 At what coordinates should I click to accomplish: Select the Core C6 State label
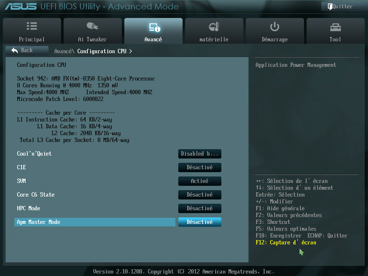(x=36, y=194)
